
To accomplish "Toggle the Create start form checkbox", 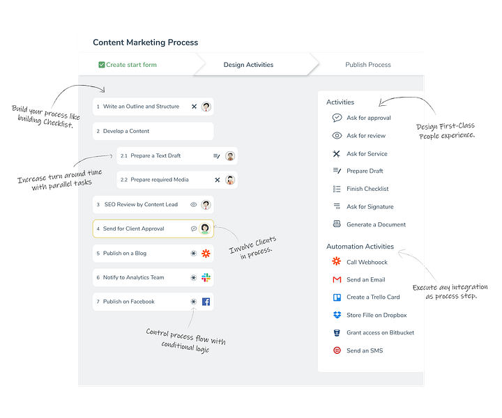I will (102, 65).
